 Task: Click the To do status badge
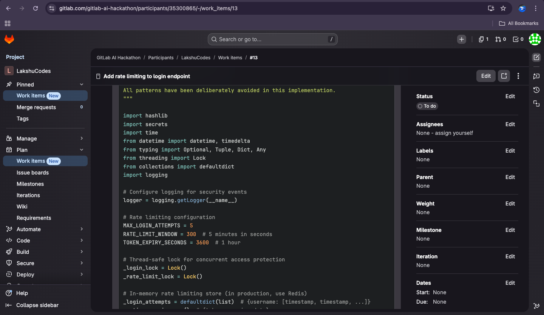427,106
